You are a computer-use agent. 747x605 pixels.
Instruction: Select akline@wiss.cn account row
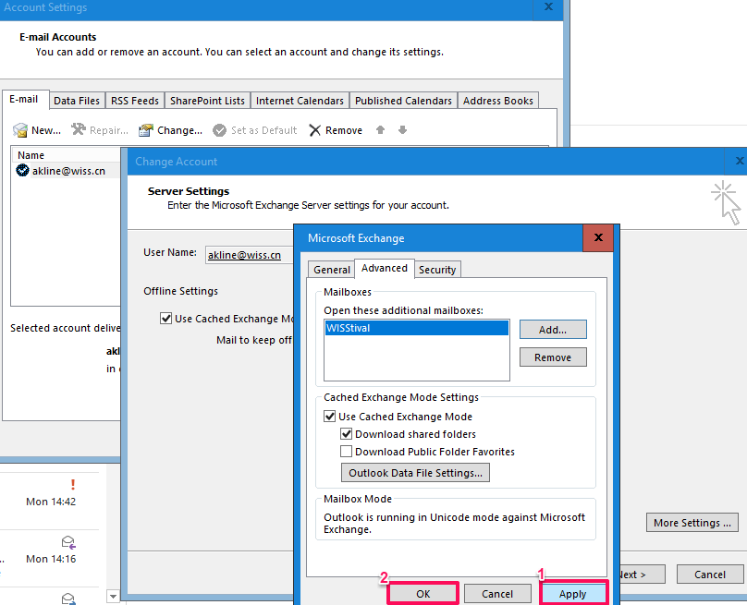68,170
